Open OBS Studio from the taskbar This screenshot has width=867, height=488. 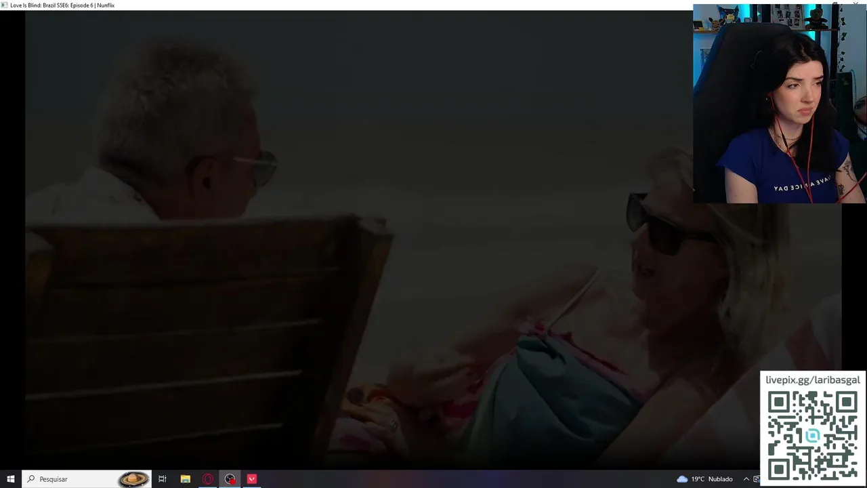tap(230, 479)
